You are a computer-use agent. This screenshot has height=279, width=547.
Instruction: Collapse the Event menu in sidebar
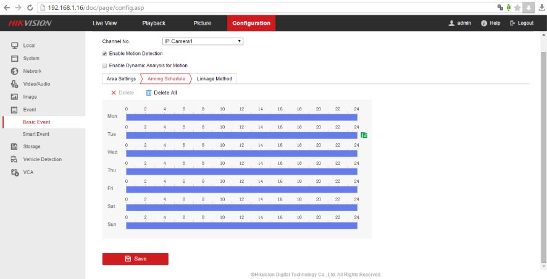coord(29,109)
